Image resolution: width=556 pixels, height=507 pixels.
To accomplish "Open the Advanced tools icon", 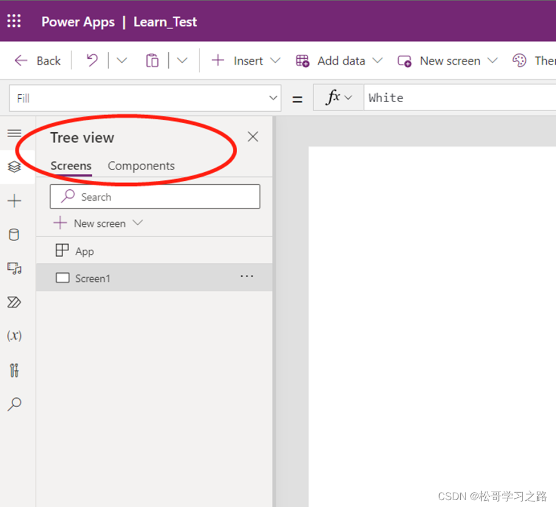I will 14,370.
